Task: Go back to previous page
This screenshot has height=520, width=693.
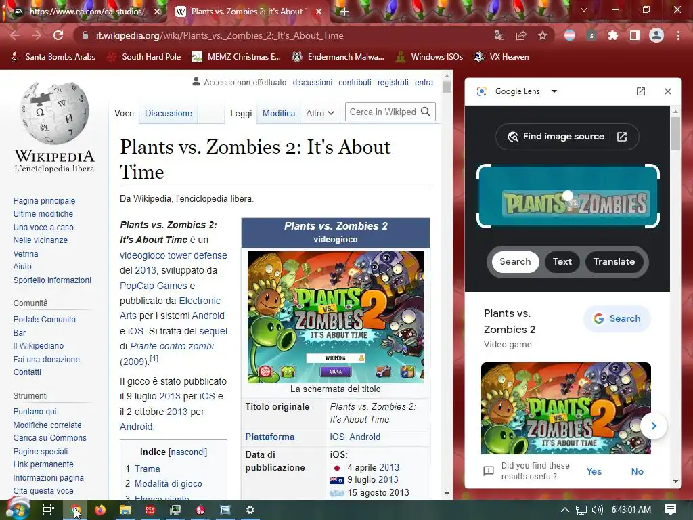Action: coord(15,35)
